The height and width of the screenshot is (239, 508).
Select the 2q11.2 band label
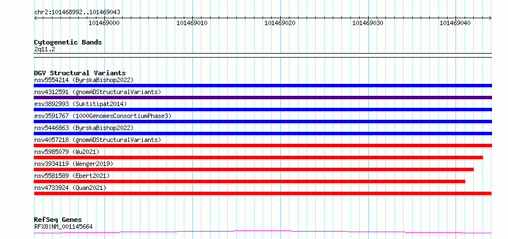click(x=45, y=49)
